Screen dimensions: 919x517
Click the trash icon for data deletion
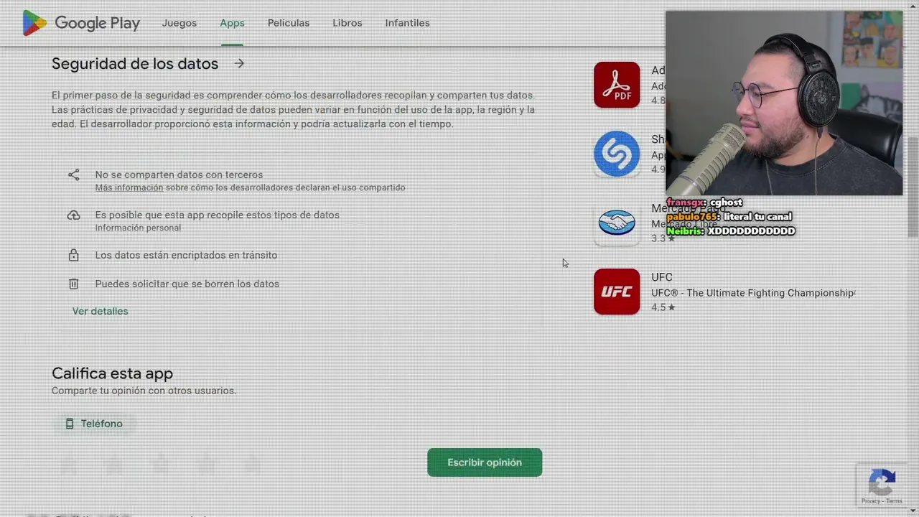(73, 284)
